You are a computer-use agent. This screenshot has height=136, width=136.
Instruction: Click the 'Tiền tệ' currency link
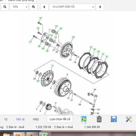(20, 119)
